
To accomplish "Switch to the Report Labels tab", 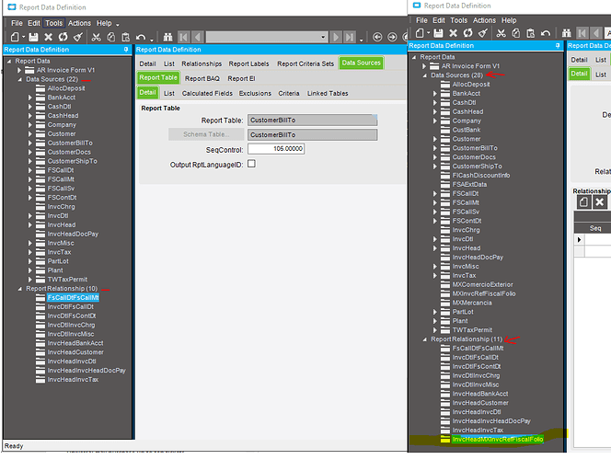I will click(x=249, y=63).
